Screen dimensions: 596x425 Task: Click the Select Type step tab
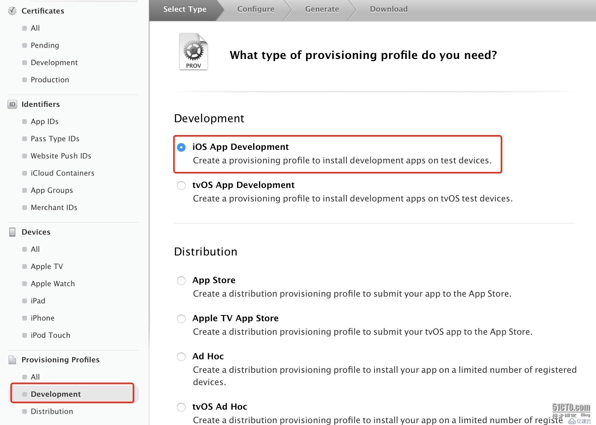click(185, 9)
